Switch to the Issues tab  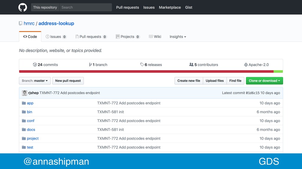tap(56, 37)
